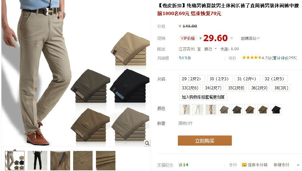Choose size 38(3尺) option
This screenshot has height=171, width=302.
pos(281,88)
